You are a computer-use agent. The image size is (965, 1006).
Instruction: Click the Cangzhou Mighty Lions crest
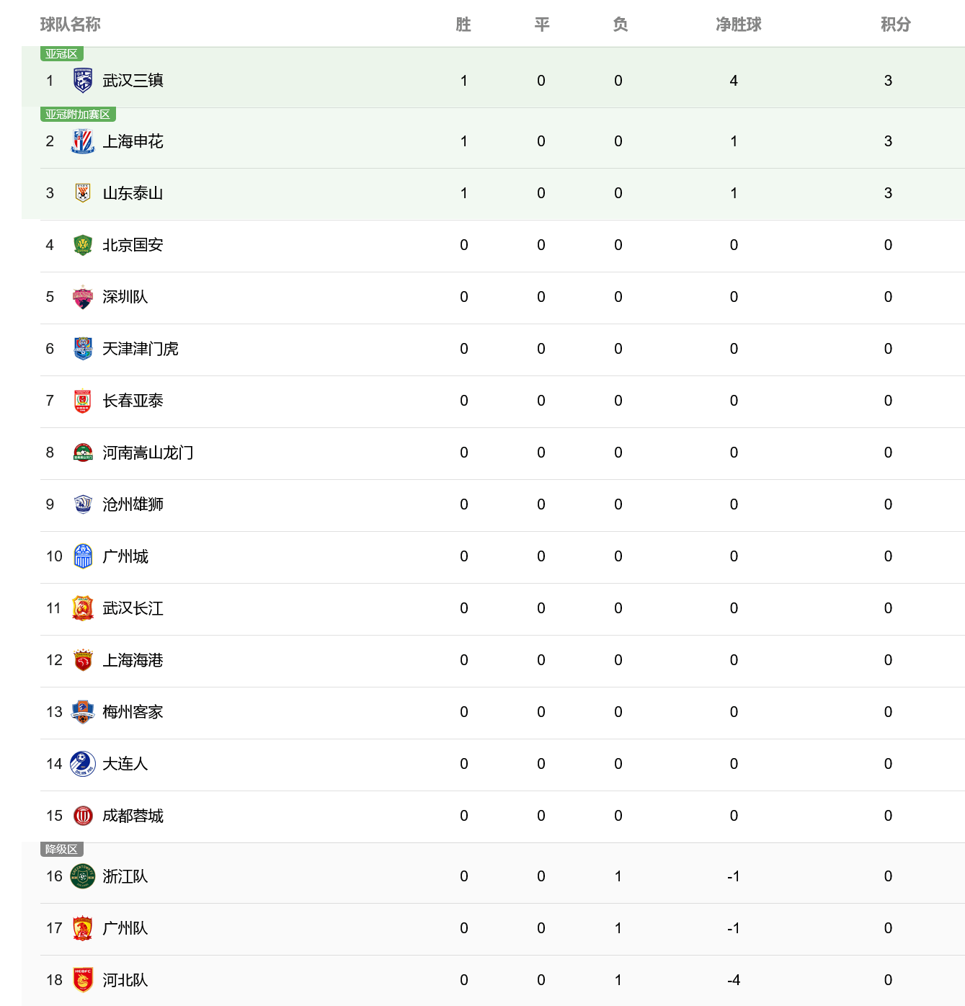(x=83, y=504)
